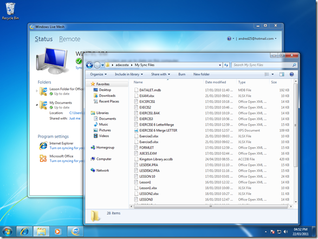Click the horizontal scrollbar under file list
The width and height of the screenshot is (318, 239).
[x=211, y=206]
